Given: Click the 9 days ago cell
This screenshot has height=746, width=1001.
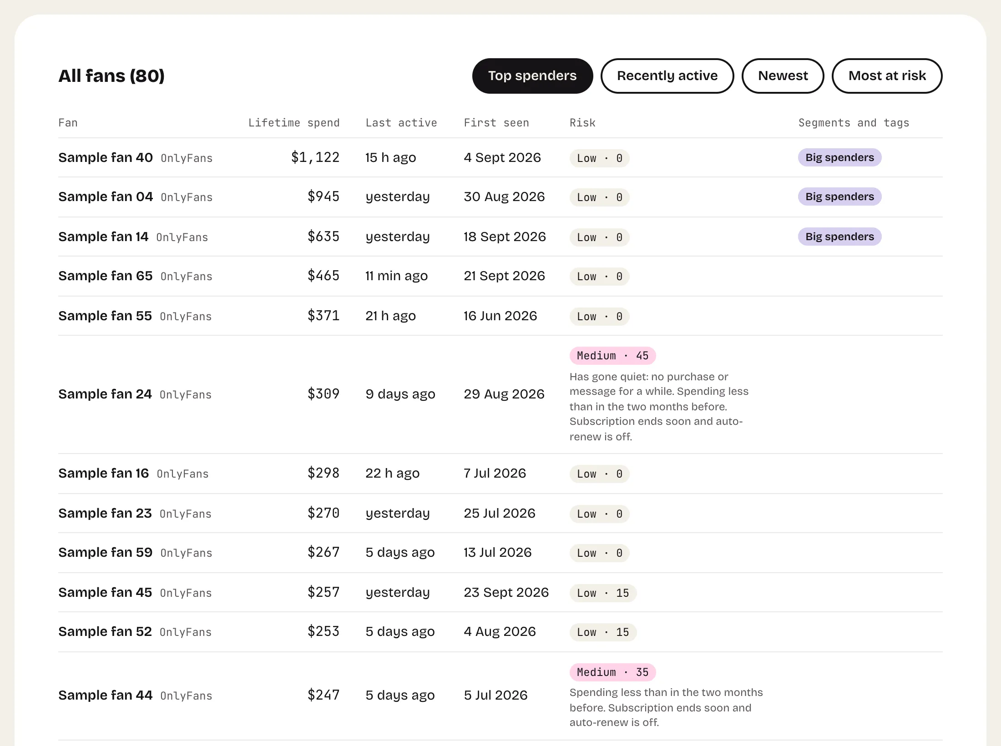Looking at the screenshot, I should pos(400,394).
